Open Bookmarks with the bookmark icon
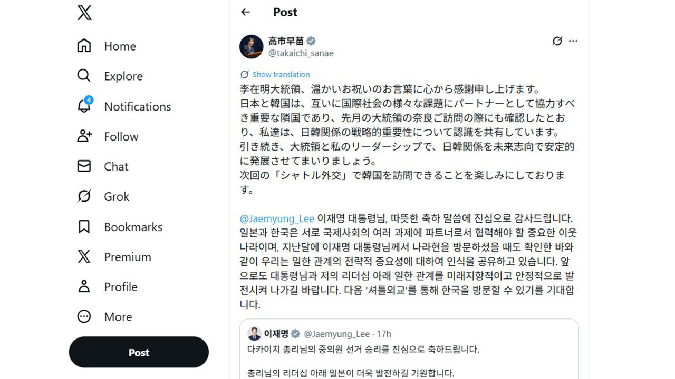Screen dimensions: 675x379 coord(84,226)
